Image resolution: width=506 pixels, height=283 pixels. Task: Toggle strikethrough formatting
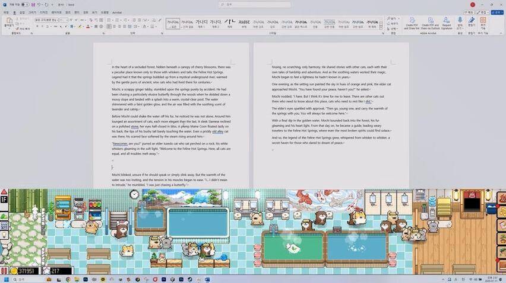tap(55, 27)
